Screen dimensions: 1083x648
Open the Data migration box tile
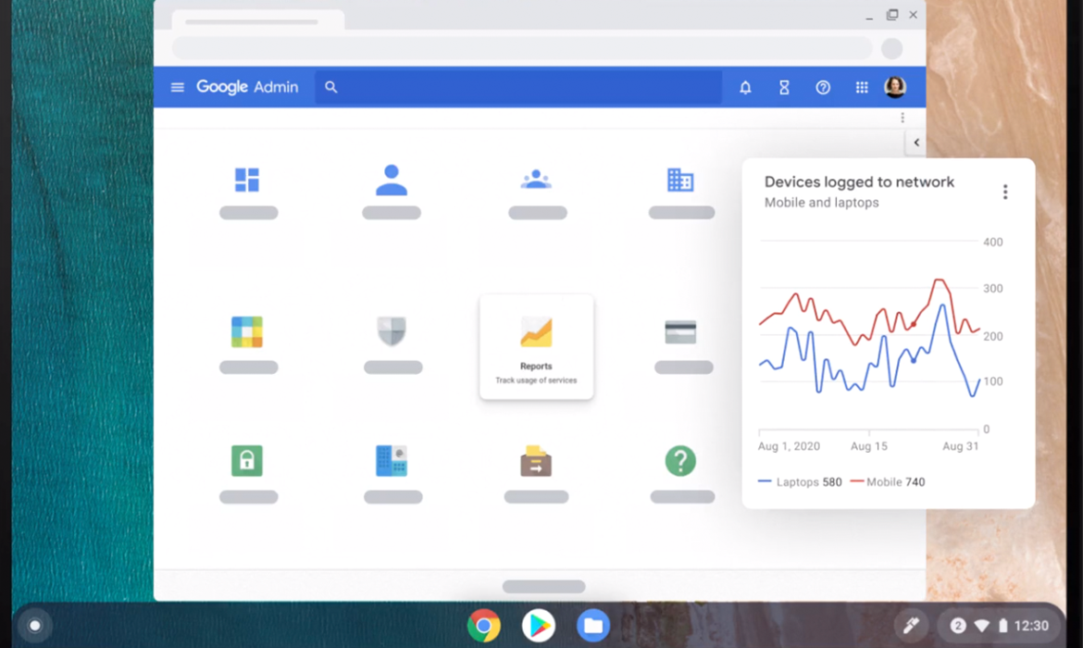pos(536,461)
